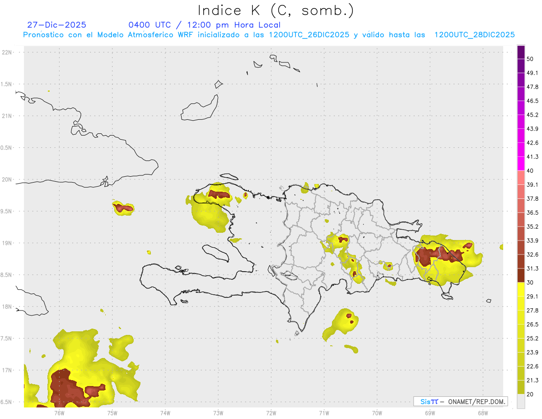
Task: Pick the salmon swatch between 39.1 and 40
Action: (x=521, y=178)
